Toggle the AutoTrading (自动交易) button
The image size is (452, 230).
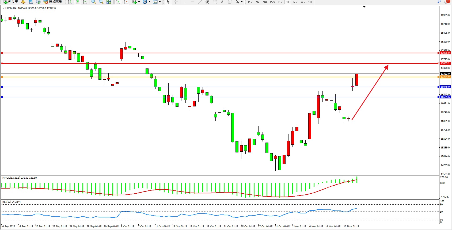pyautogui.click(x=53, y=2)
